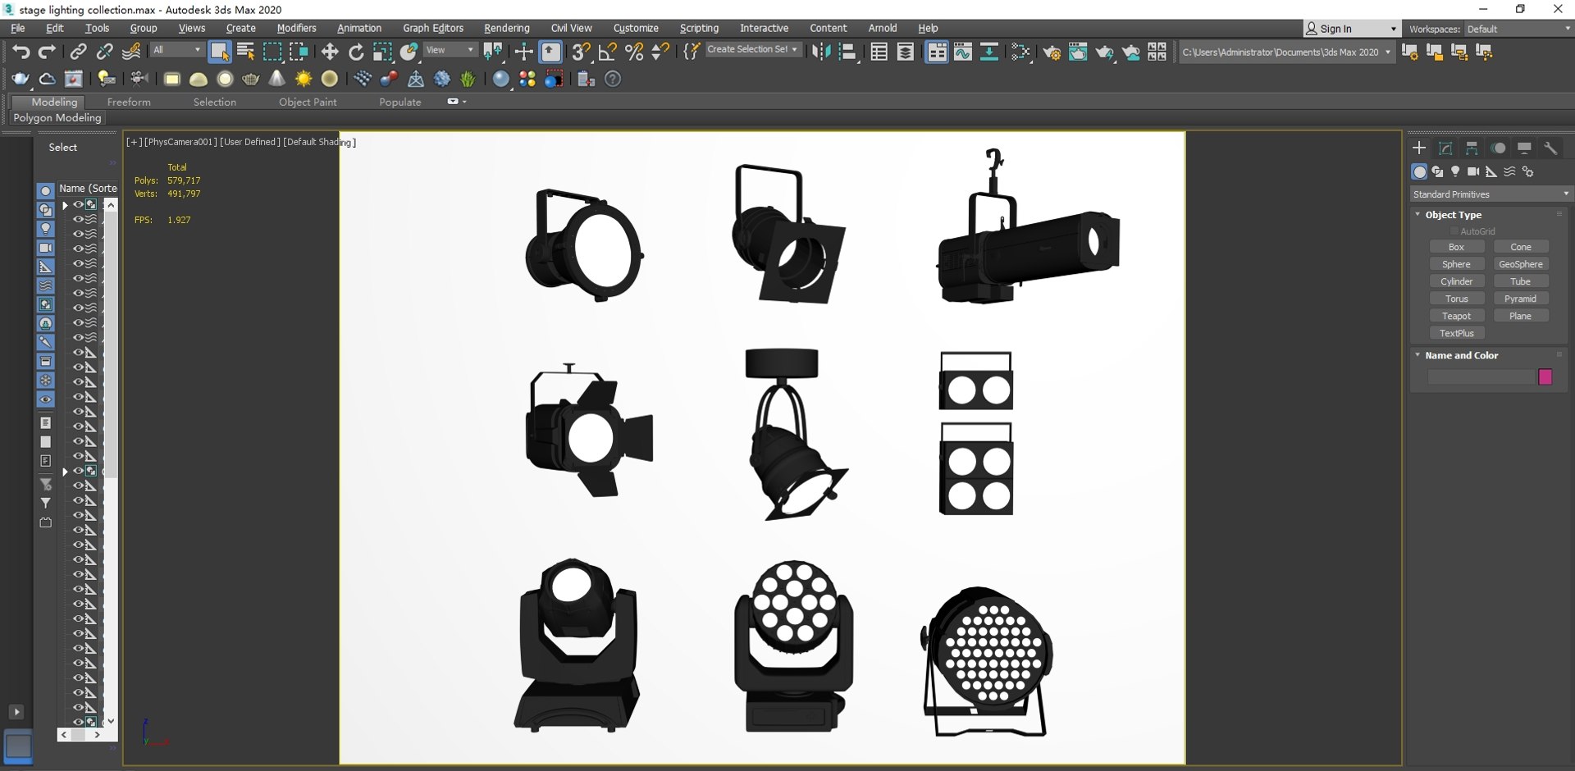Open the All selection filter dropdown
1575x771 pixels.
point(176,50)
